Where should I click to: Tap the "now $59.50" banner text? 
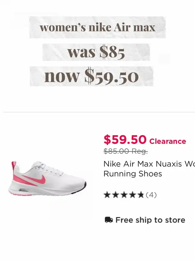[91, 76]
